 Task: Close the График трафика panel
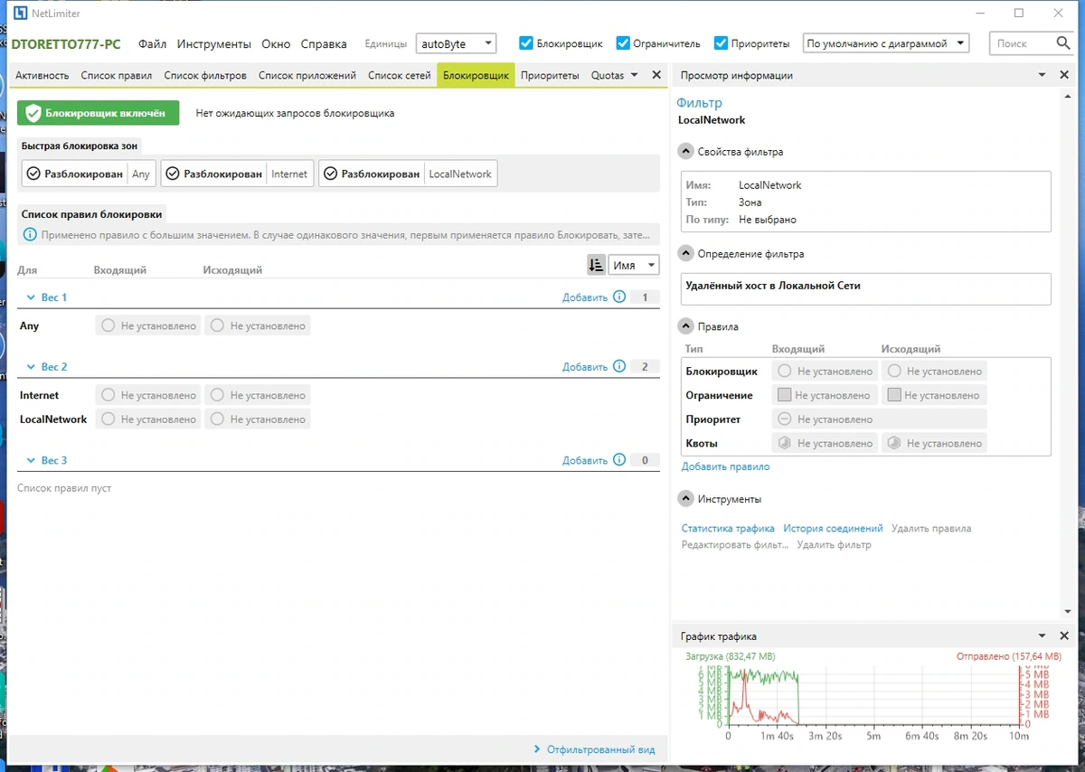click(1064, 636)
